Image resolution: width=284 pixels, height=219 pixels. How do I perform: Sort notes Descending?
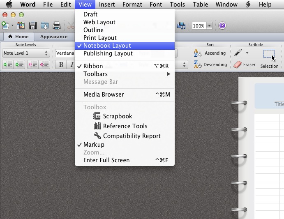coord(210,65)
